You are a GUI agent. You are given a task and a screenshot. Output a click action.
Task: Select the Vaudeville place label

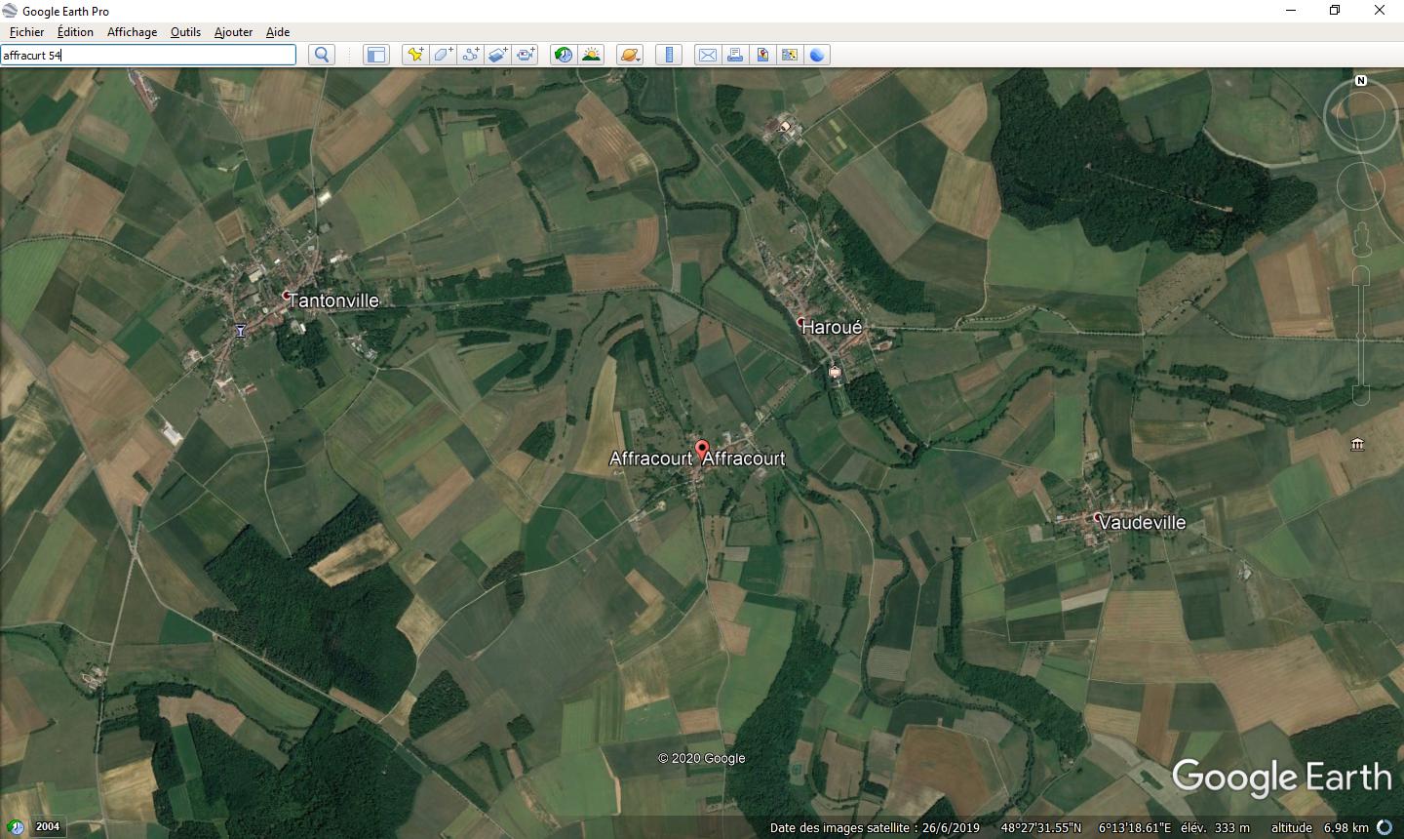click(1142, 522)
